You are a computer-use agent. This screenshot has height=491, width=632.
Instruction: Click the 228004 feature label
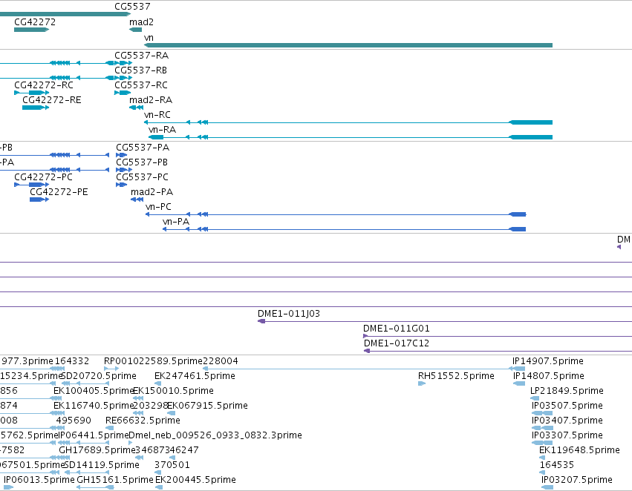(x=220, y=361)
